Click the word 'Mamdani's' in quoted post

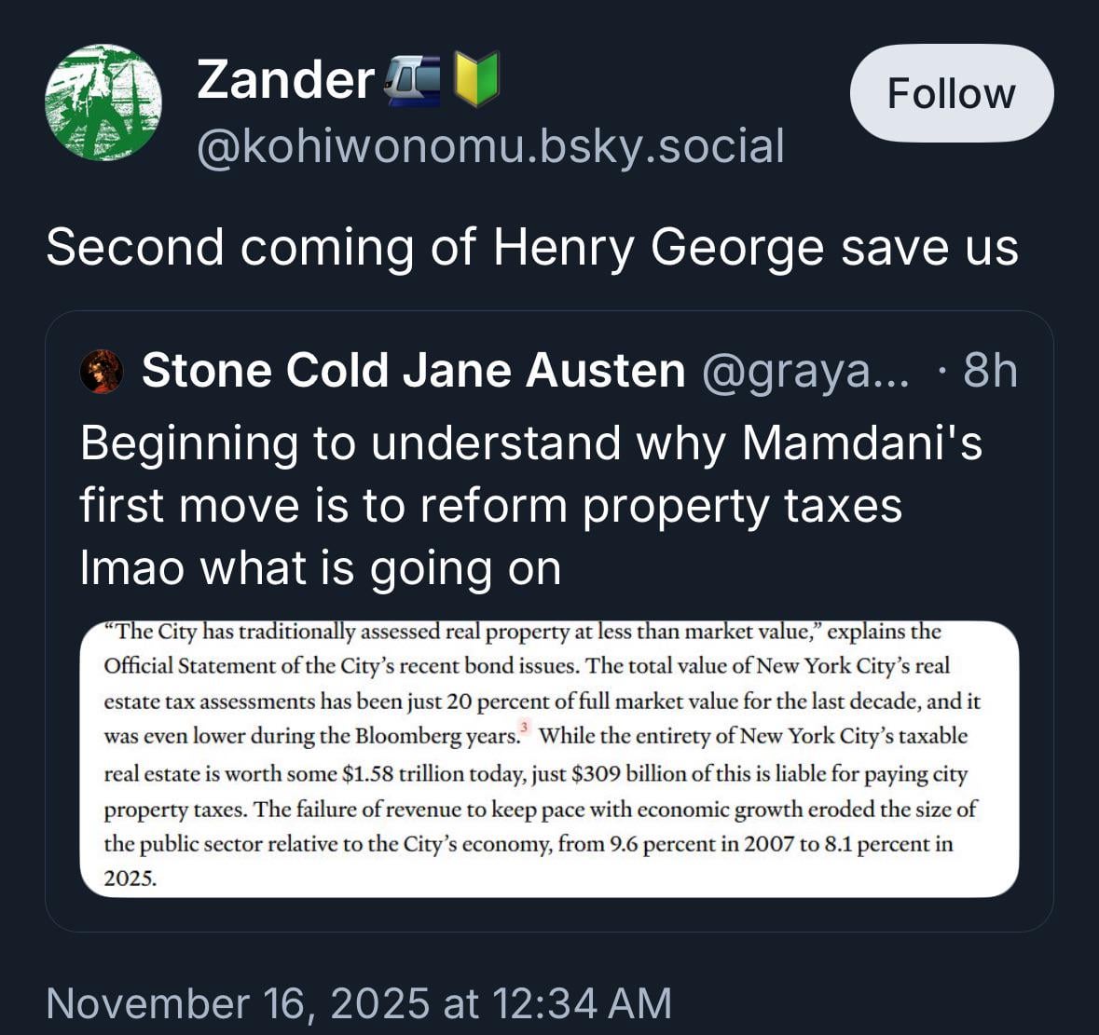[862, 443]
